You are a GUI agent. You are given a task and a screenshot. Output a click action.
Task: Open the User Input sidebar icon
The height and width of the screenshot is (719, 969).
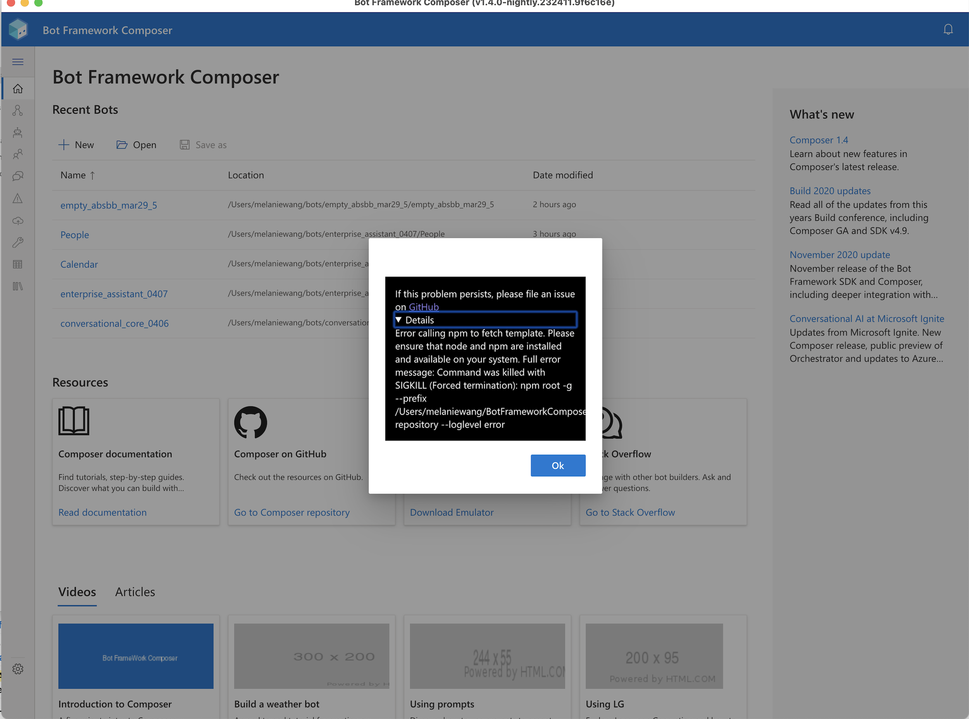[18, 154]
